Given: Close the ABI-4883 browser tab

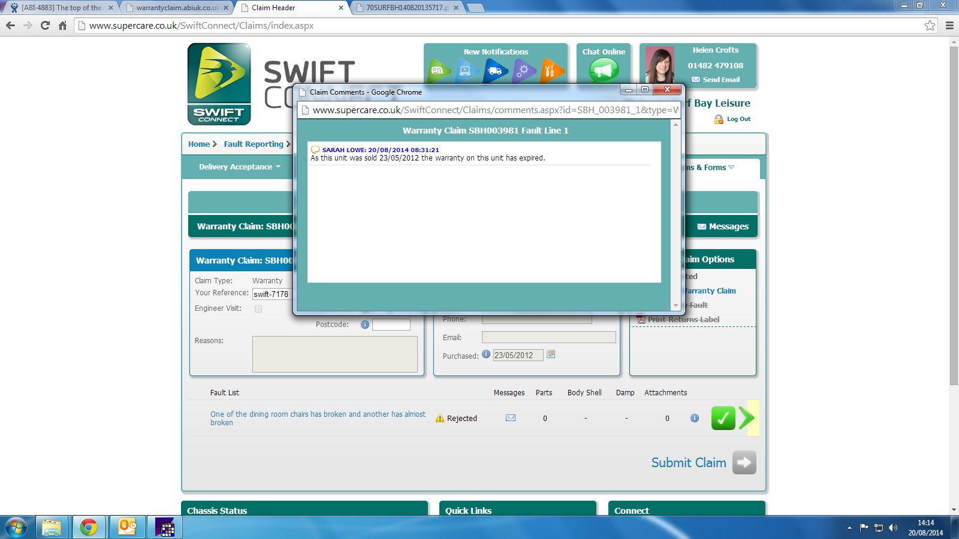Looking at the screenshot, I should [111, 8].
